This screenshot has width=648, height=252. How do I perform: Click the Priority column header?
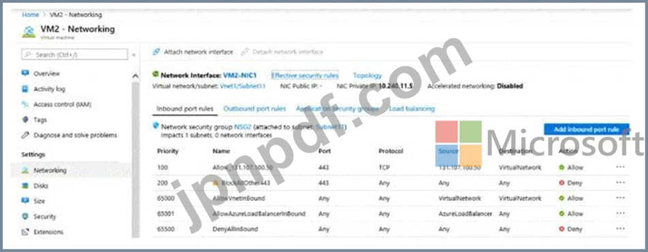(x=167, y=151)
